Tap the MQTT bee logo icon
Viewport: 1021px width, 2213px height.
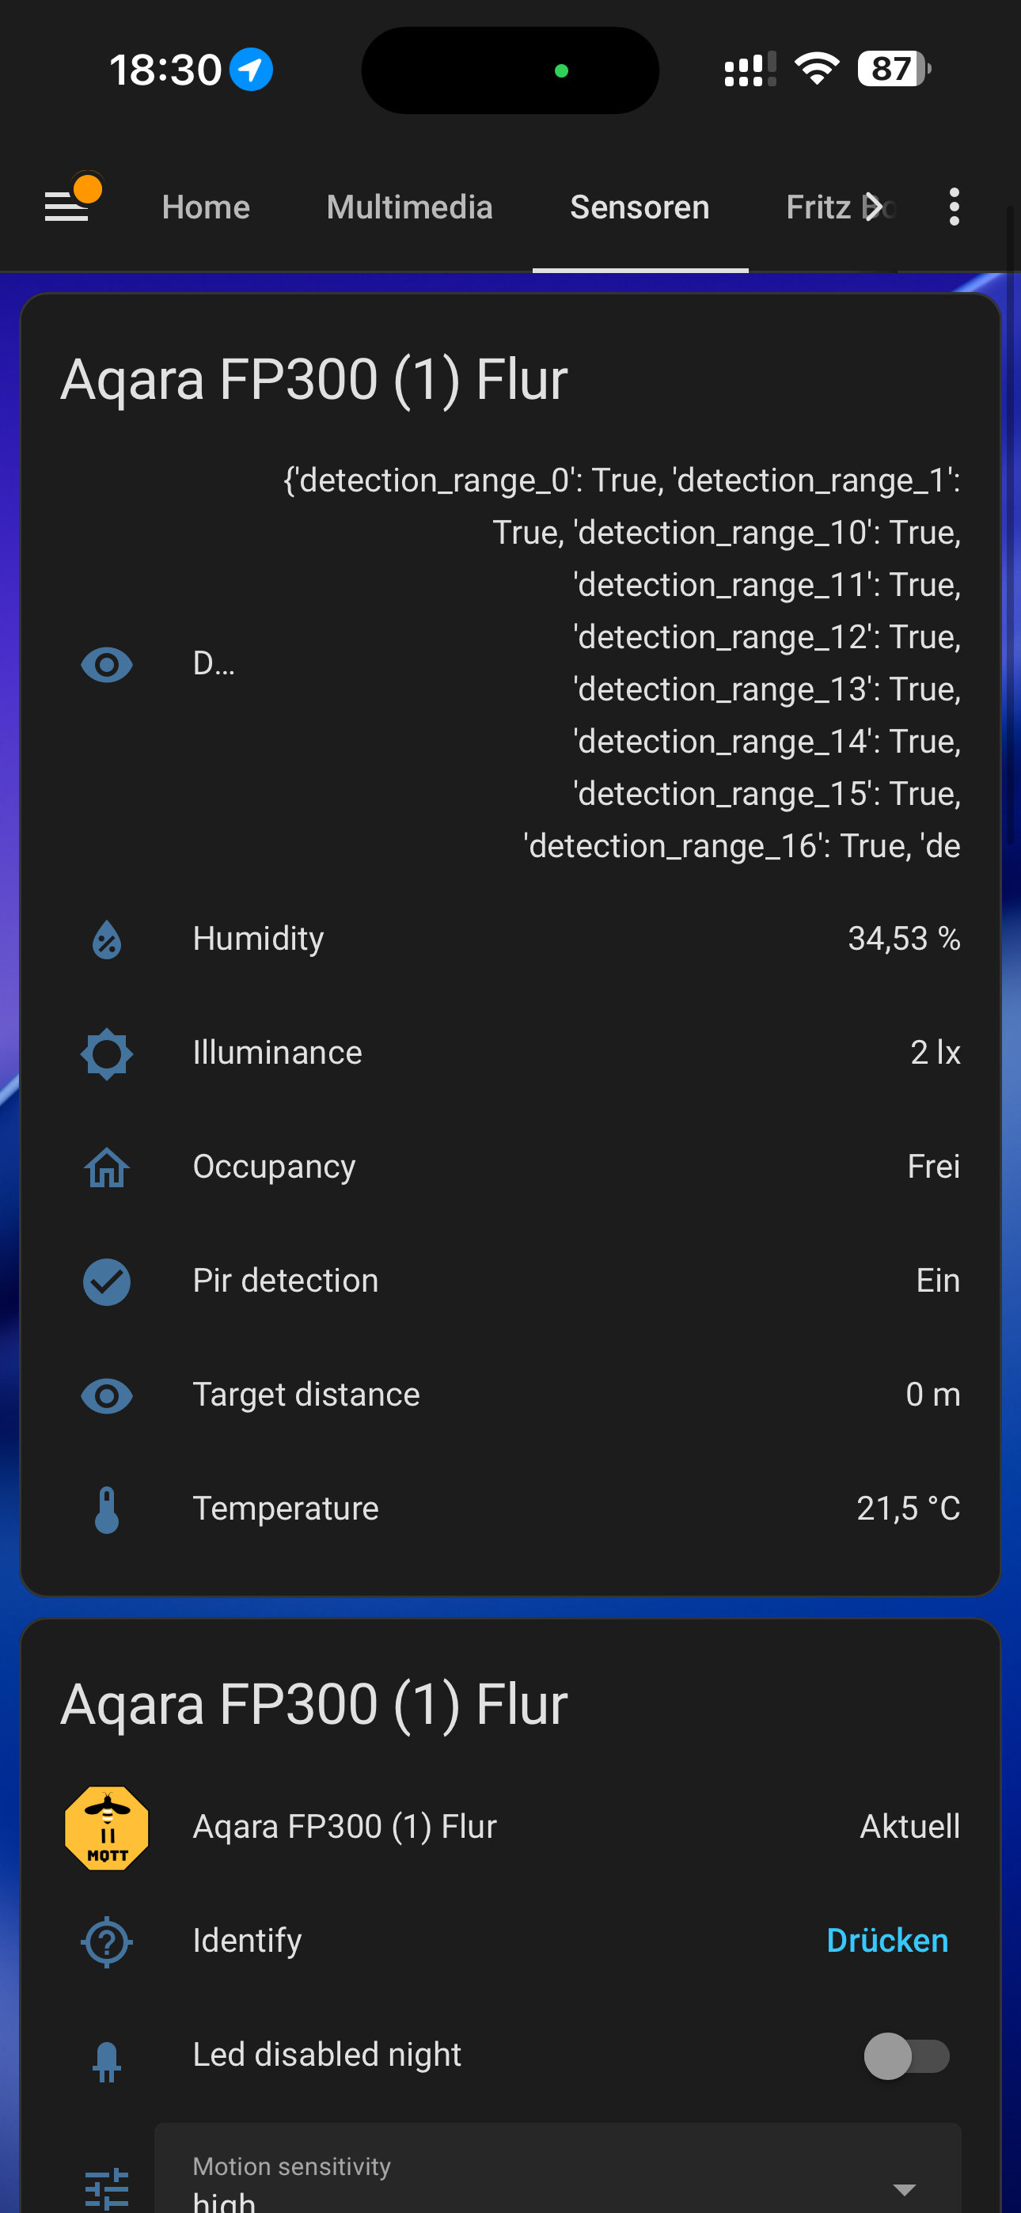pos(107,1827)
